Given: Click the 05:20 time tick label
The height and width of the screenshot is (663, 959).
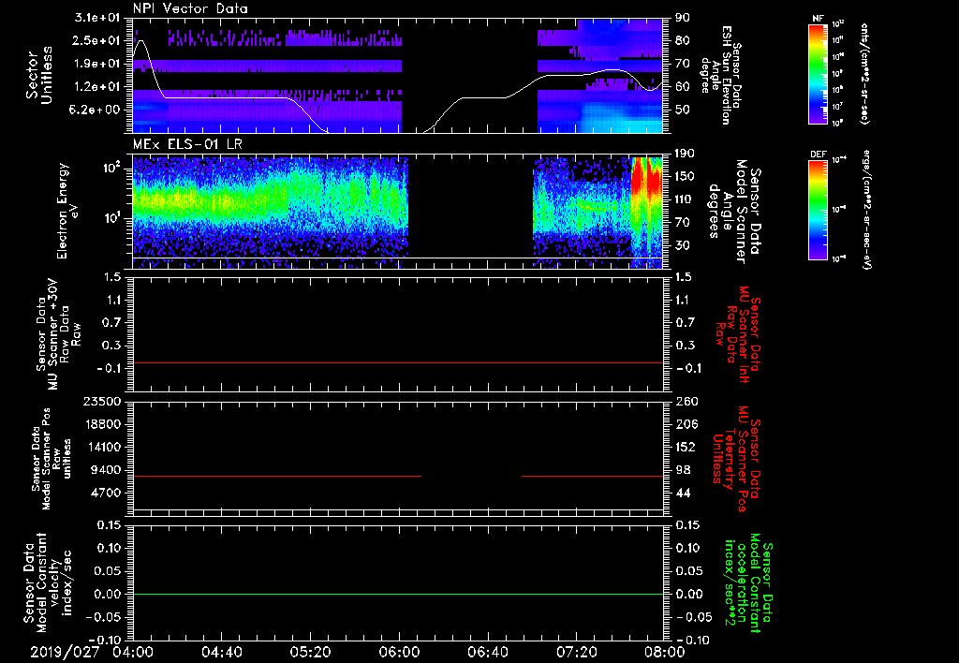Looking at the screenshot, I should point(310,652).
